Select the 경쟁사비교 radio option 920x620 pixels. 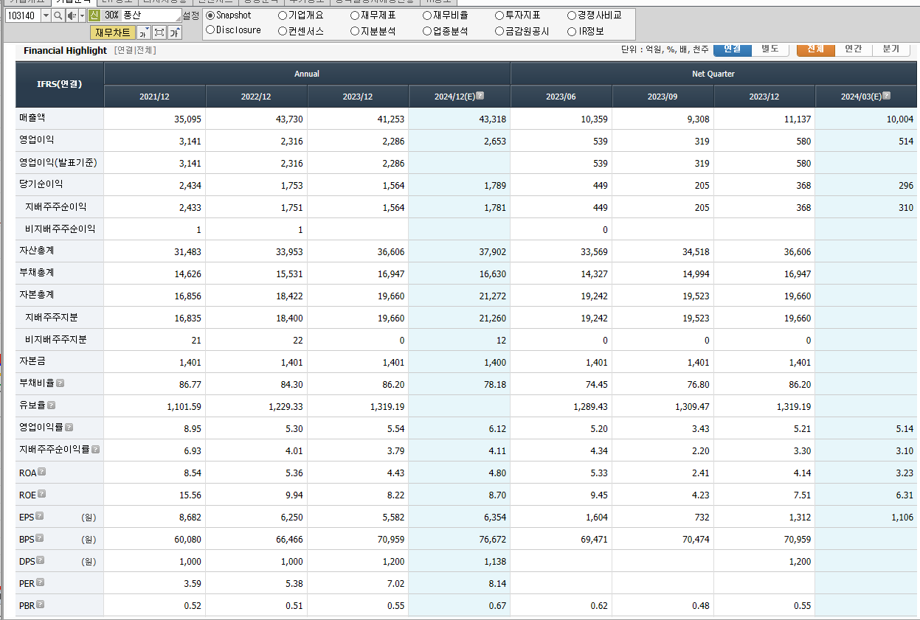click(572, 15)
